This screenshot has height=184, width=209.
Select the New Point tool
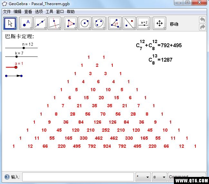tap(26, 23)
